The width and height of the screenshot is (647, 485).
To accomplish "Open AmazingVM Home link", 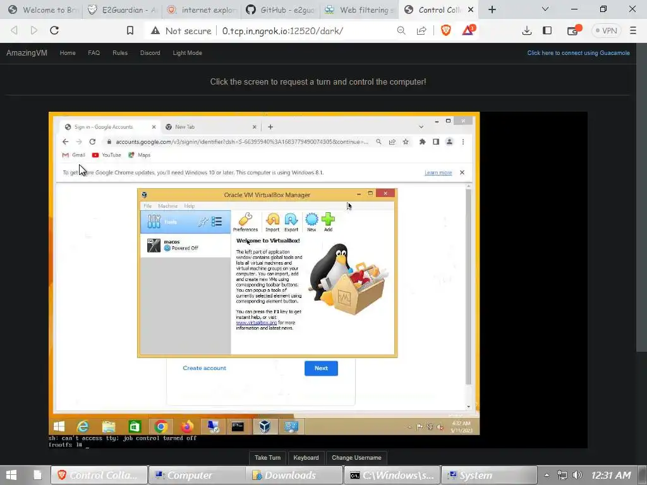I will 68,53.
